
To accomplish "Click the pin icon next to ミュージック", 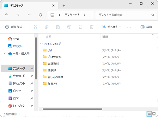I will point(32,106).
